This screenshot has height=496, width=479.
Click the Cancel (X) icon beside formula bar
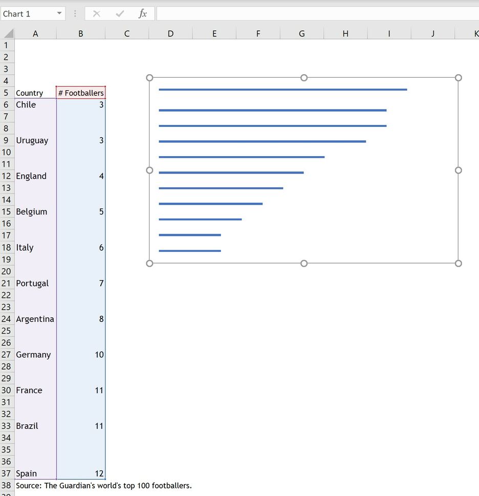coord(96,14)
